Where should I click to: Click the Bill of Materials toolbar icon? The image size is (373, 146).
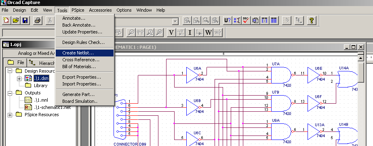(274, 21)
